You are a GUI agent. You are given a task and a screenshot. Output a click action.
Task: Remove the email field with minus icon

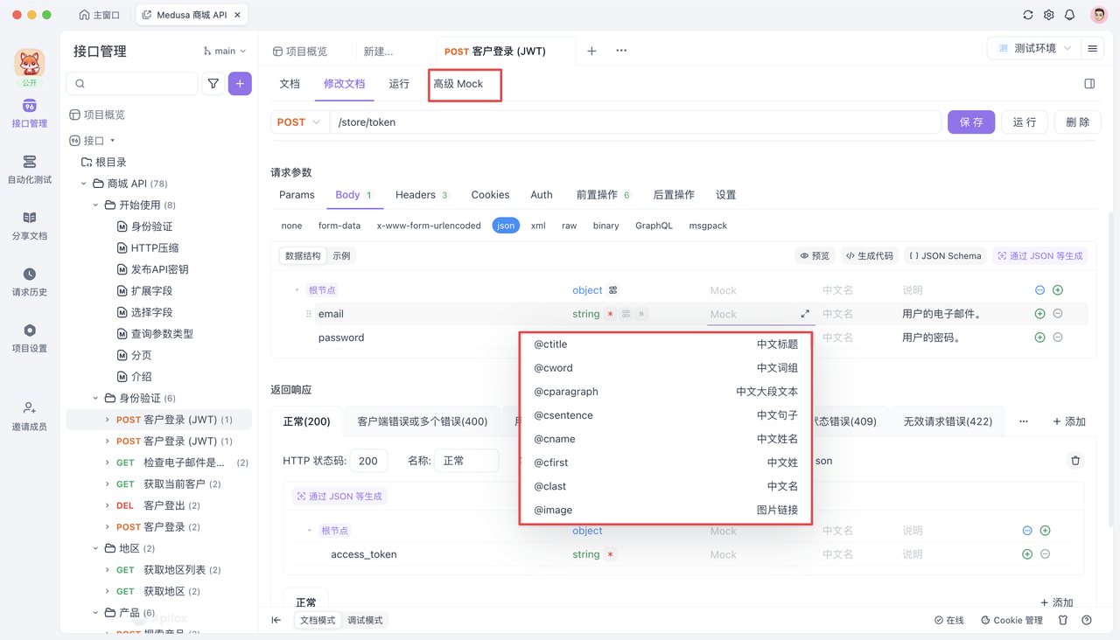[1058, 314]
